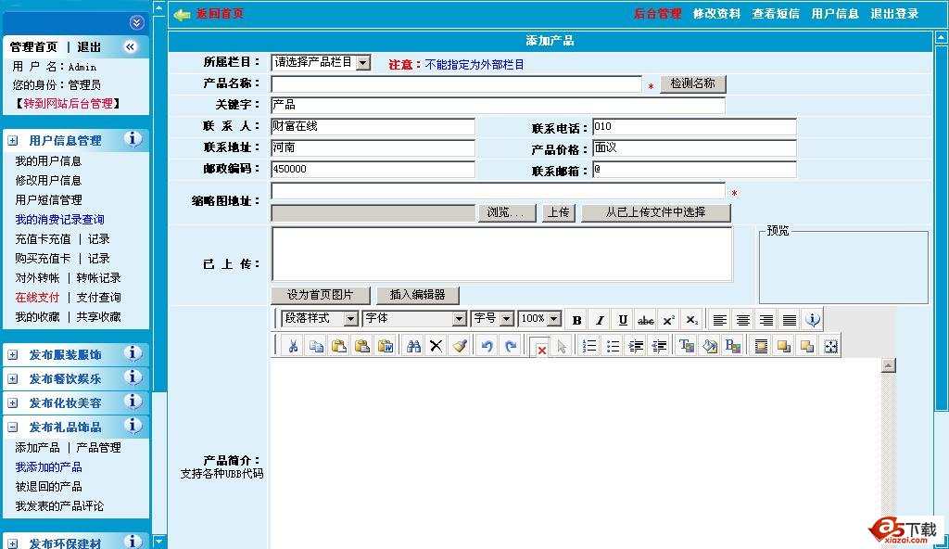Focus the 产品名称 input field
Image resolution: width=949 pixels, height=549 pixels.
coord(456,84)
